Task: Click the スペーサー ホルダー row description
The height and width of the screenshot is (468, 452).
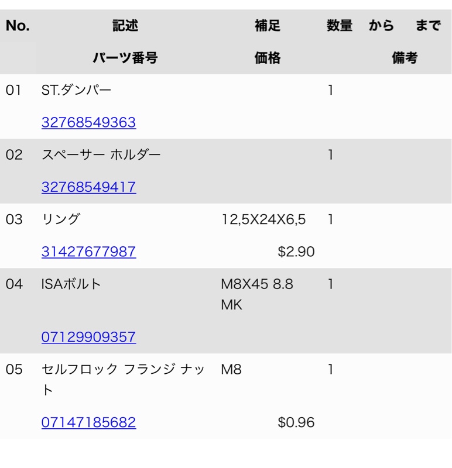Action: click(x=101, y=155)
